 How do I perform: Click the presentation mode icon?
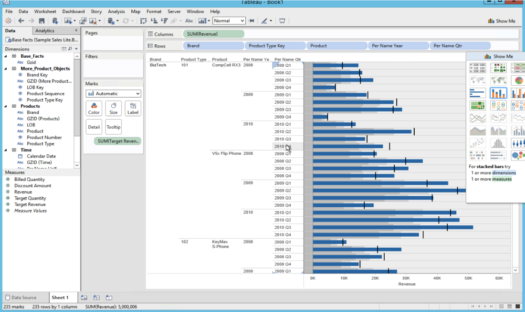tap(282, 20)
